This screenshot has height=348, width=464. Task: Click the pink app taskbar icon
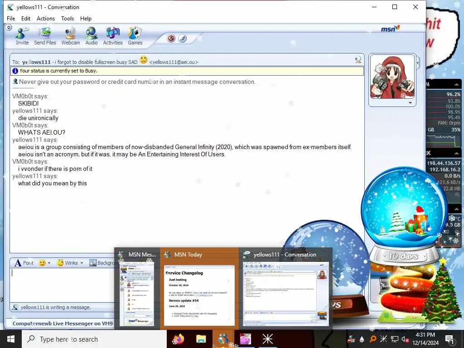[x=245, y=339]
